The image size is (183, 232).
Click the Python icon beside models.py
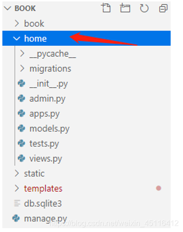click(x=21, y=128)
